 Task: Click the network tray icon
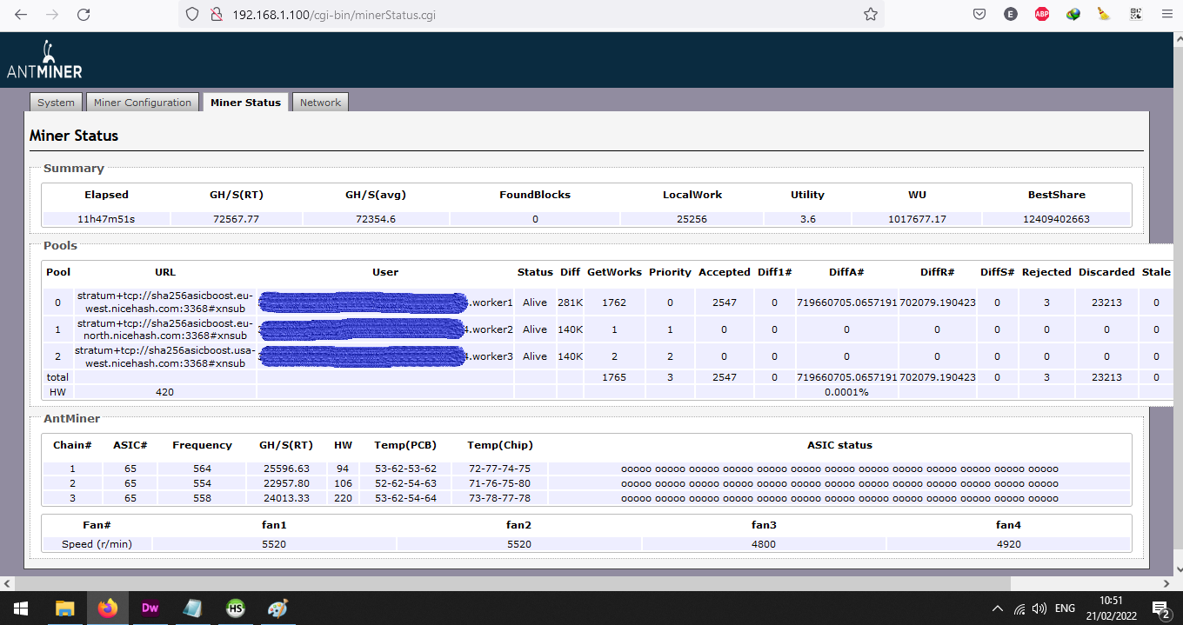tap(1019, 608)
